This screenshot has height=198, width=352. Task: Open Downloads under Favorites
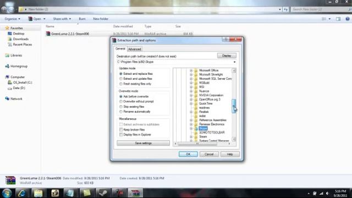coord(21,39)
